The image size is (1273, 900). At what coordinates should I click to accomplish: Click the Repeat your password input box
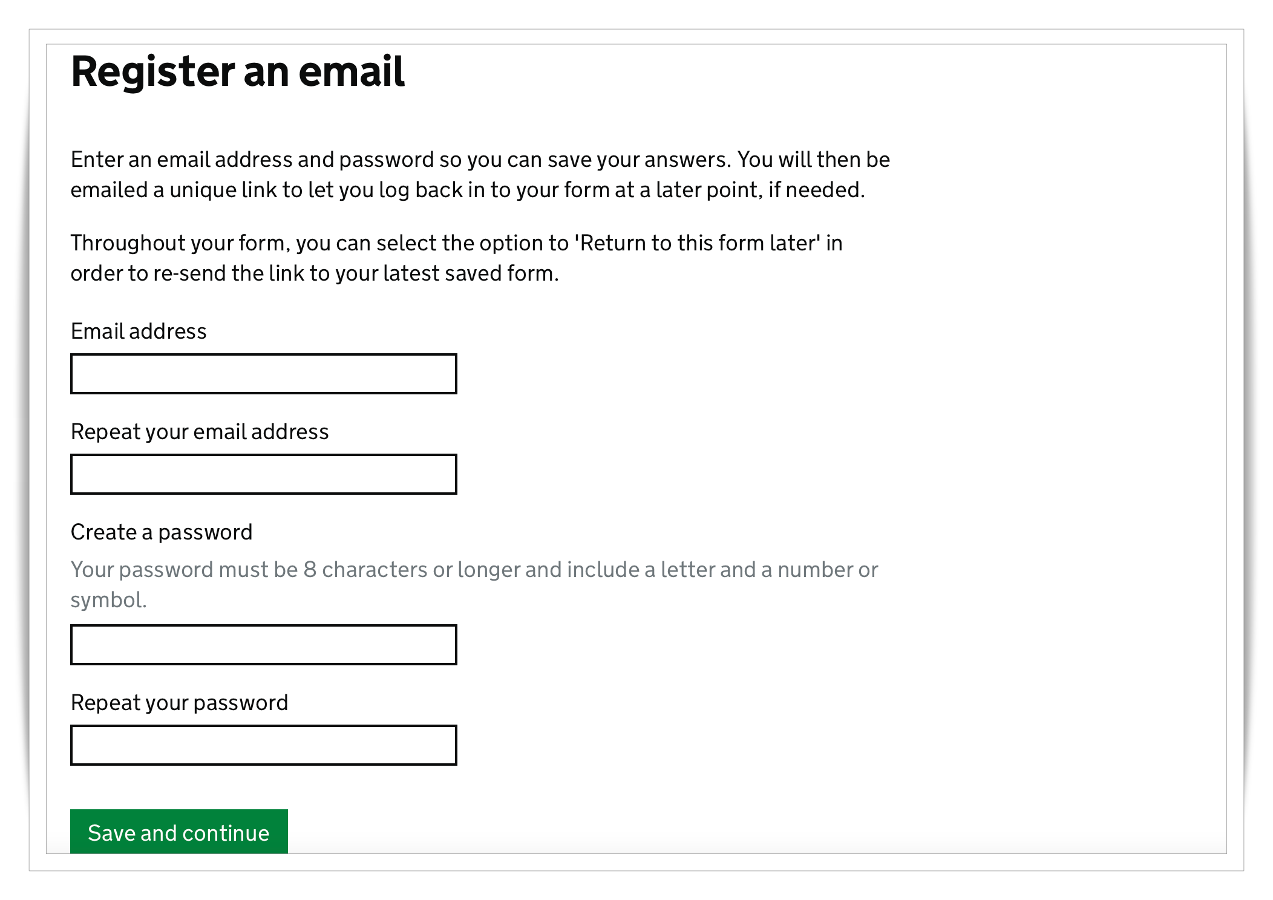click(263, 745)
